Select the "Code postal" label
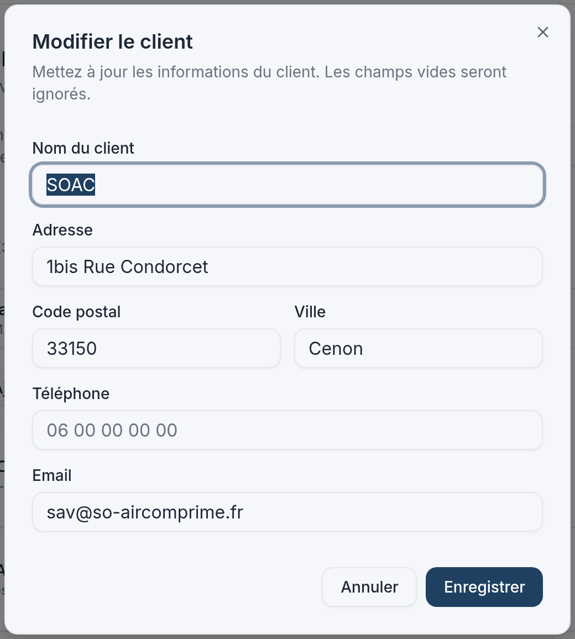This screenshot has width=575, height=639. coord(76,312)
